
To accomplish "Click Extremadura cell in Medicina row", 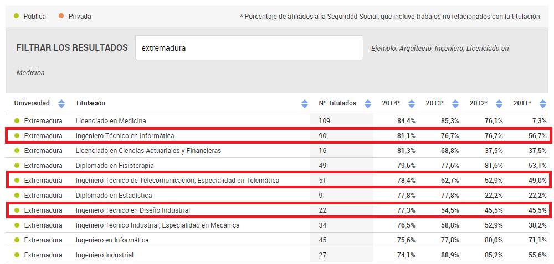I will (x=43, y=121).
